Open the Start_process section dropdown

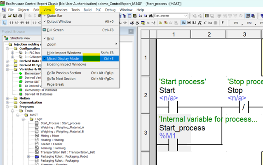click(x=186, y=16)
